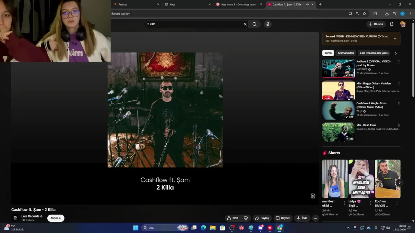Open the Lais Records channel link
The image size is (415, 233).
30,216
